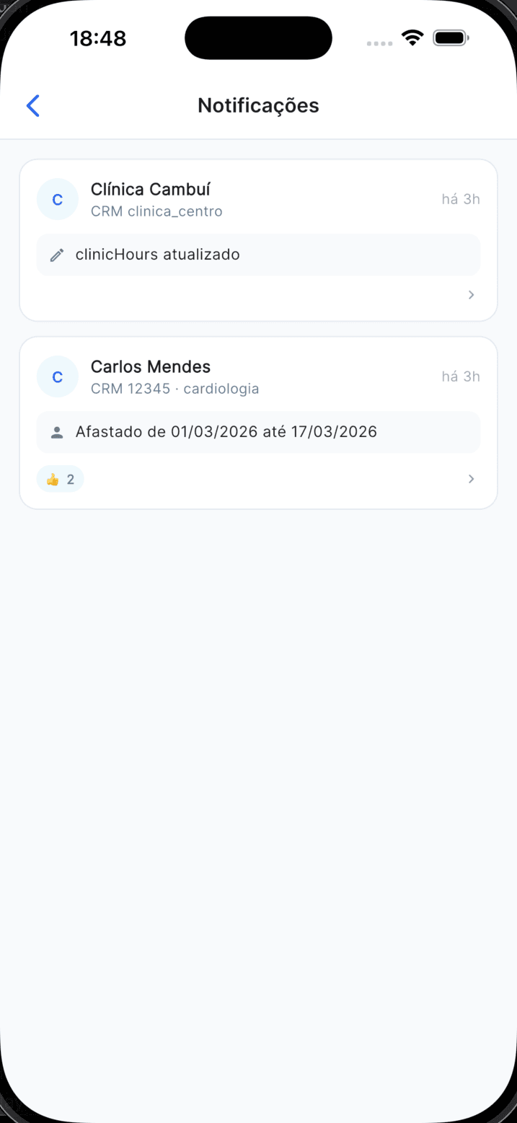Click the pencil edit icon on clinicHours notification
Screen dimensions: 517x1123
57,255
